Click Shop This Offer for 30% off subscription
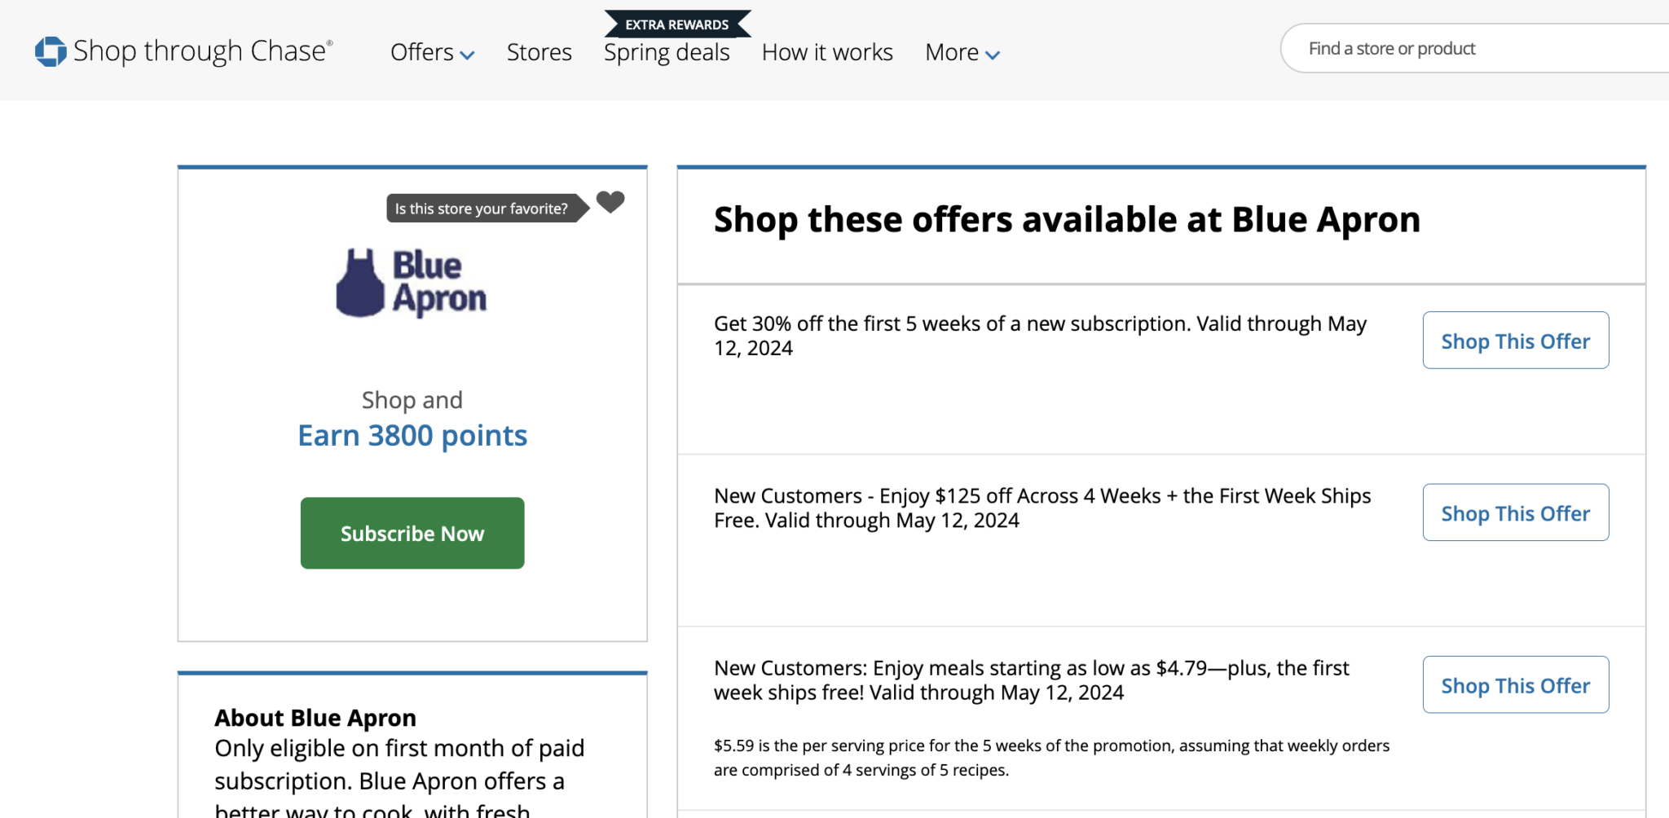1669x818 pixels. [x=1515, y=341]
